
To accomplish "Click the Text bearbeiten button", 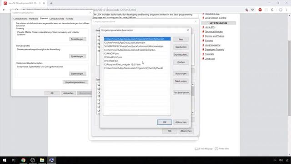I will click(181, 92).
